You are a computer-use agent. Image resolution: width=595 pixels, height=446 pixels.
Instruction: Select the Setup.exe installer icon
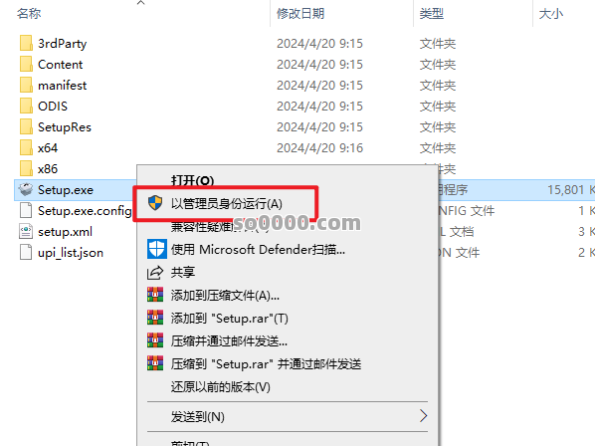(x=26, y=189)
